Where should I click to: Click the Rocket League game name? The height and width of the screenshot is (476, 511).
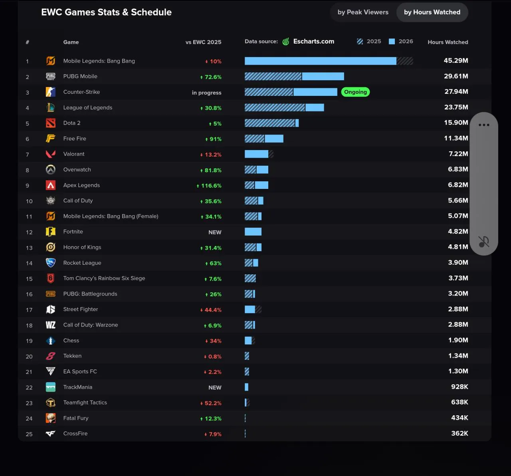click(82, 263)
